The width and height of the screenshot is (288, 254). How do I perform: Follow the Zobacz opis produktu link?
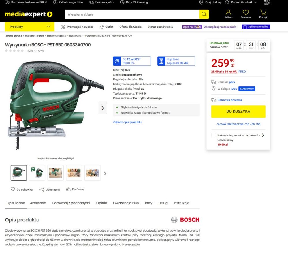127,122
